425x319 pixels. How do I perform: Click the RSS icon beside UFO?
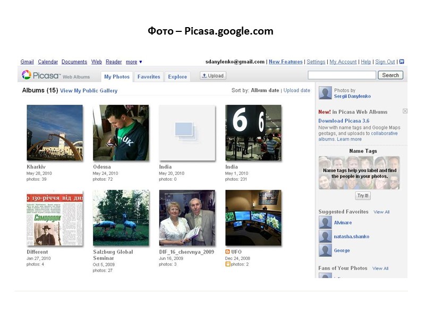pyautogui.click(x=228, y=251)
